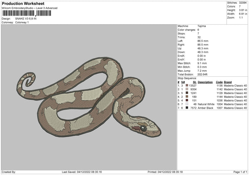Click the N# column header
This screenshot has width=249, height=175.
(183, 82)
